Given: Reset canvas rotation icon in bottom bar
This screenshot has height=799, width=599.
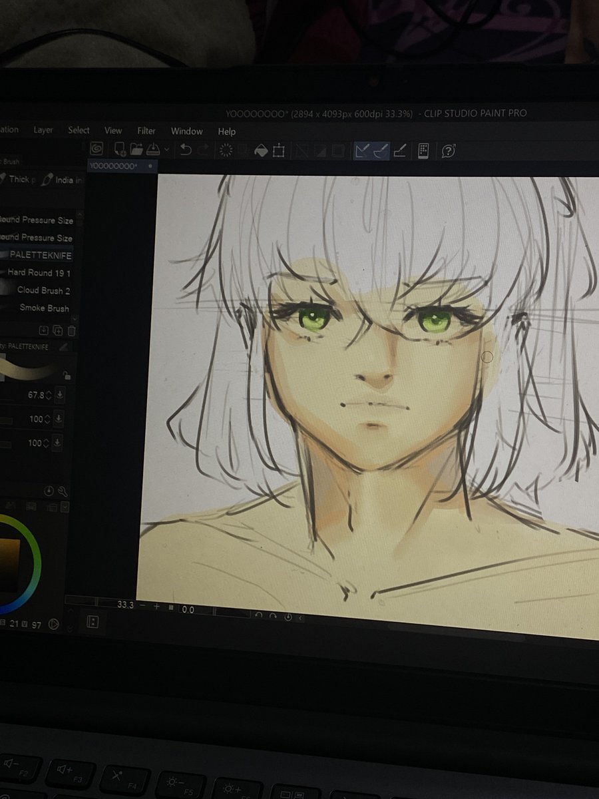Looking at the screenshot, I should pyautogui.click(x=289, y=617).
